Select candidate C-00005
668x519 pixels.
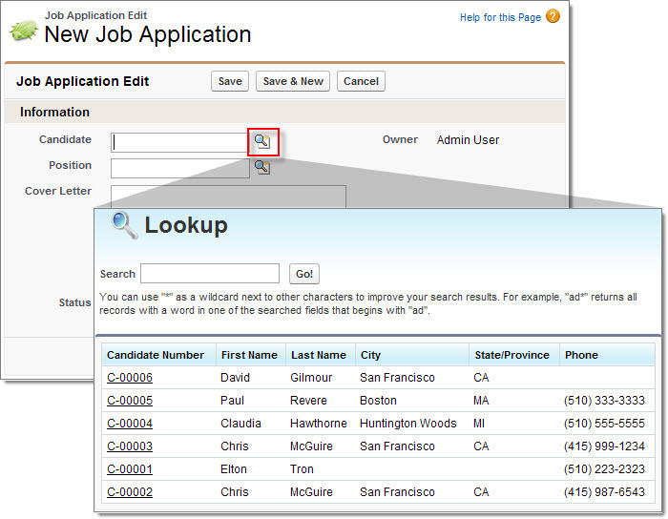click(130, 400)
